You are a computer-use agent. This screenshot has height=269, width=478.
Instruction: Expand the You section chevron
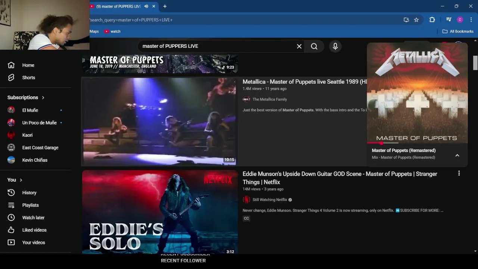click(21, 180)
